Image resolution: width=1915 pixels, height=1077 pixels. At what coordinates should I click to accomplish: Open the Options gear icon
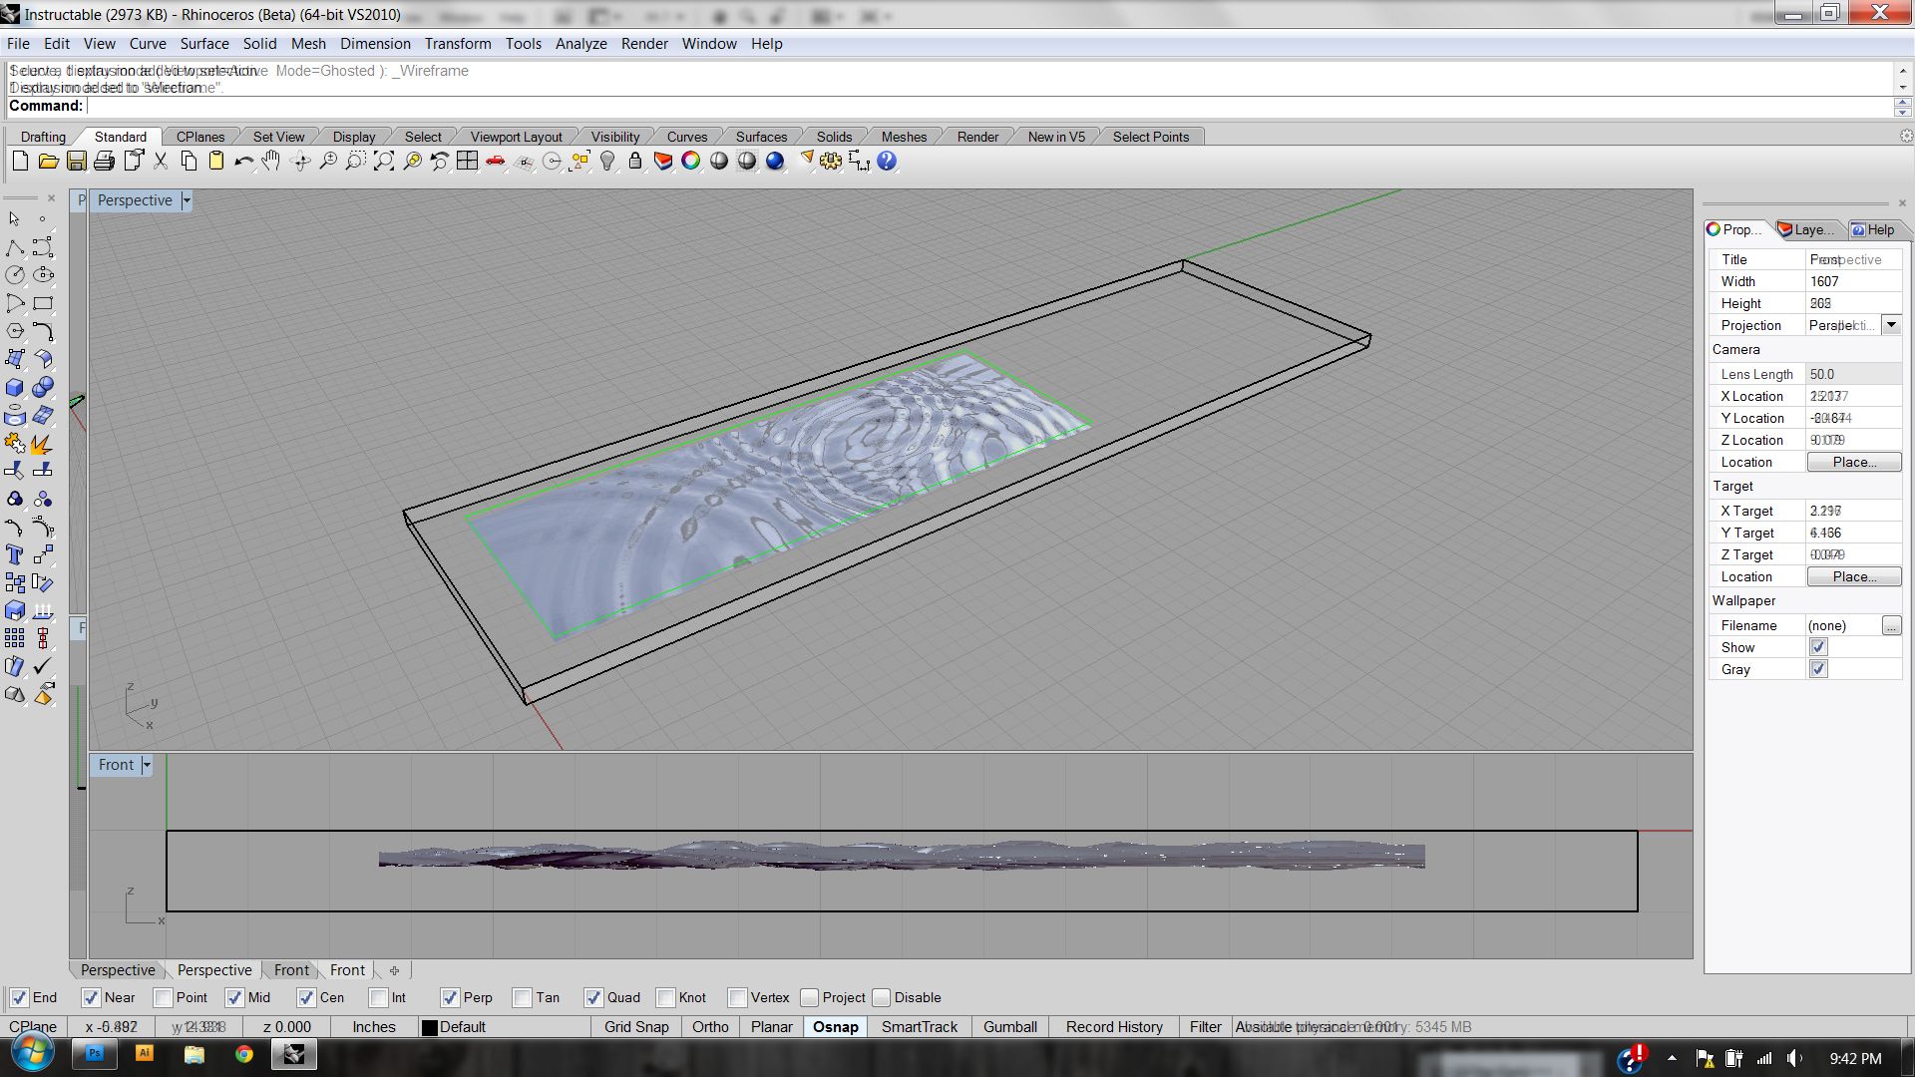click(x=831, y=162)
